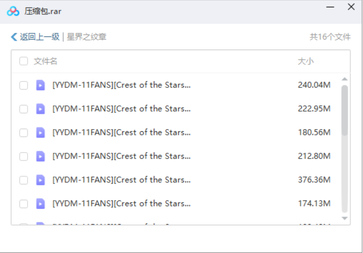Image resolution: width=363 pixels, height=253 pixels.
Task: Click video file icon of 240.04M entry
Action: pos(40,85)
